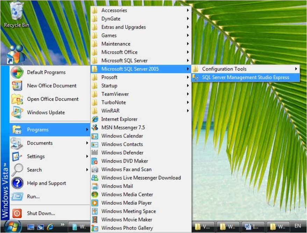Open the MSN Messenger shortcut on the desktop

tap(16, 55)
